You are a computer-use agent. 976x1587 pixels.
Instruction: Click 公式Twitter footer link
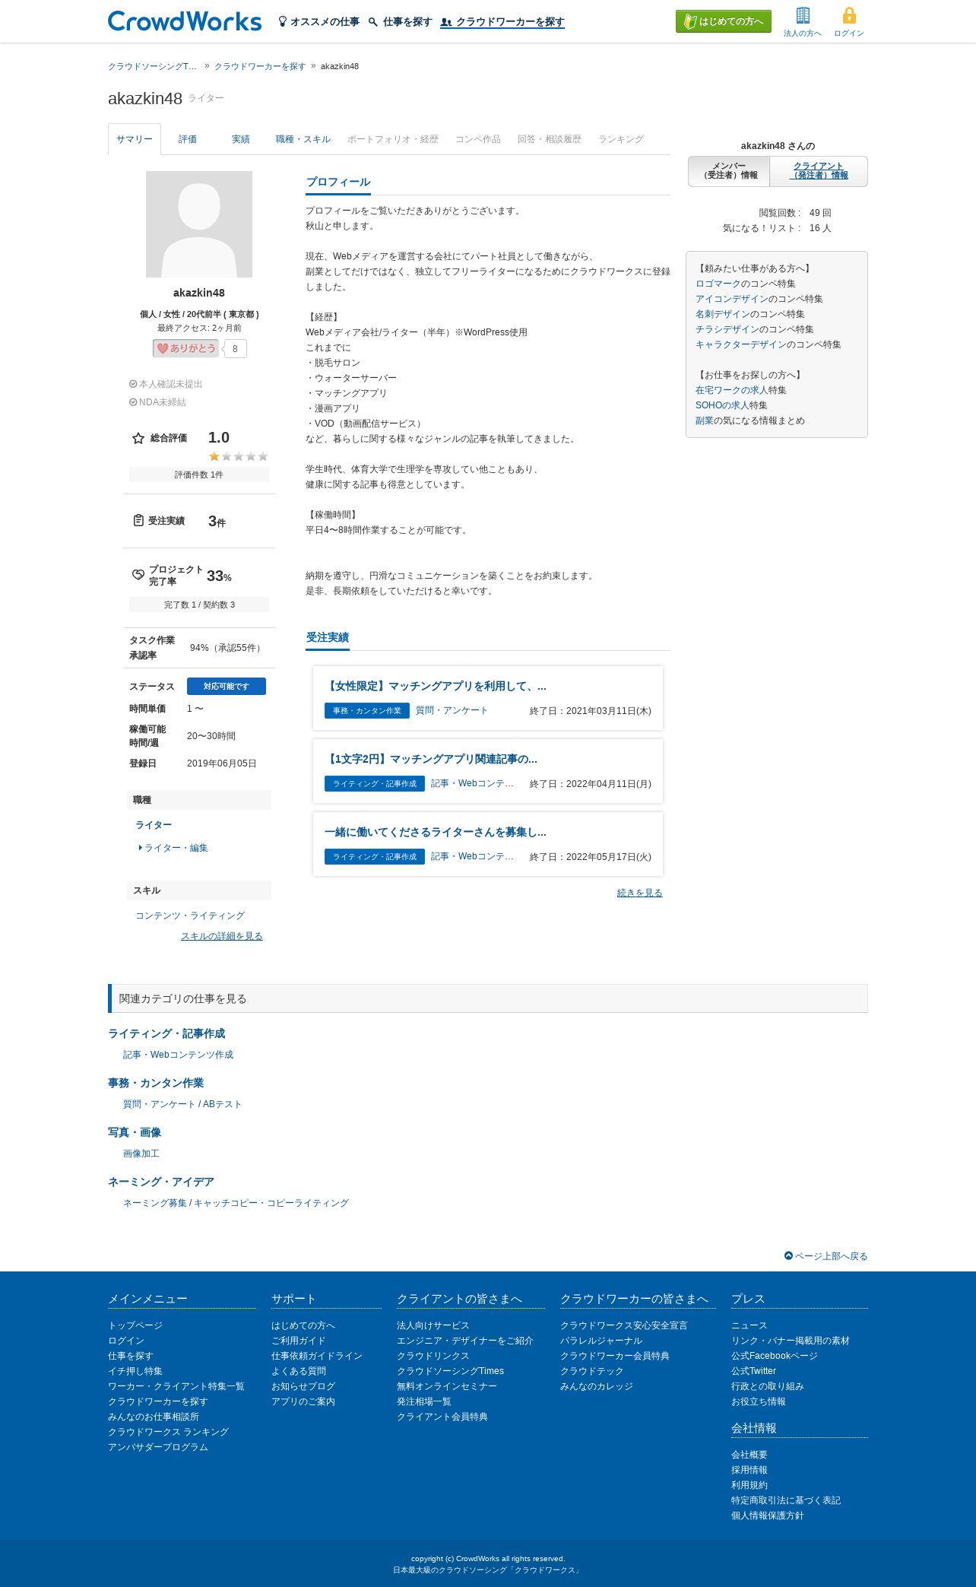pos(753,1371)
